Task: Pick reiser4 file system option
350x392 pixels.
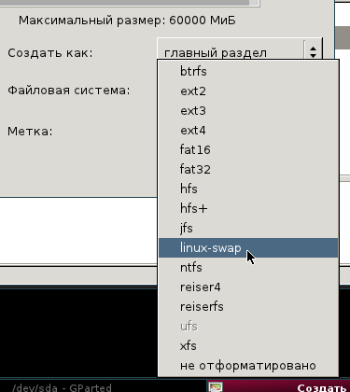Action: [248, 287]
